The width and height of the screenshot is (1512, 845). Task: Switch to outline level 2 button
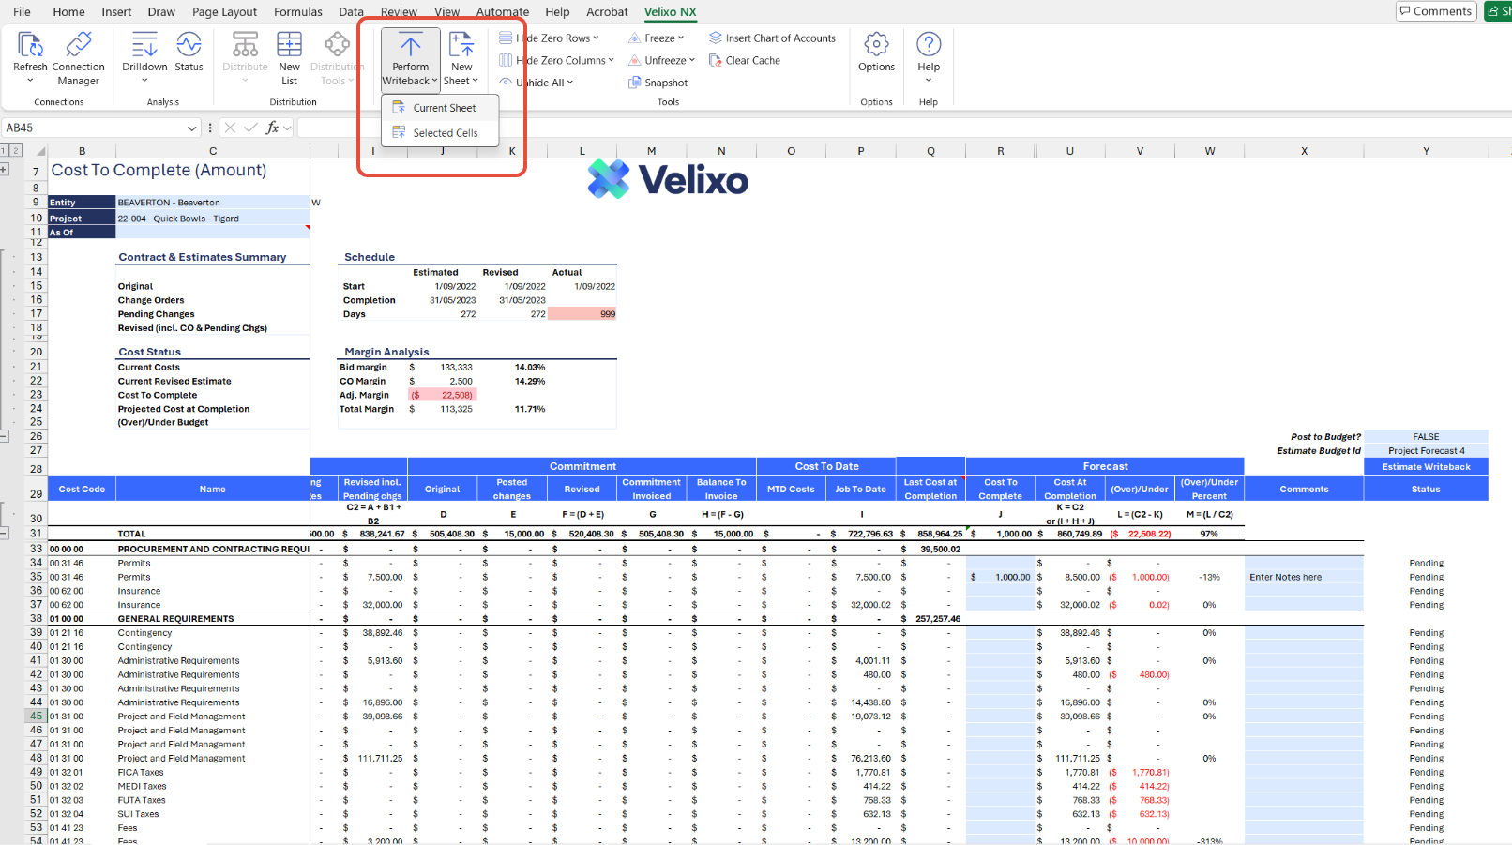tap(16, 150)
